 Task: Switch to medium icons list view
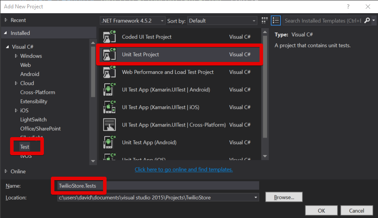pos(276,21)
